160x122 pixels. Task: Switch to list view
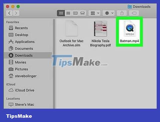click(68, 13)
